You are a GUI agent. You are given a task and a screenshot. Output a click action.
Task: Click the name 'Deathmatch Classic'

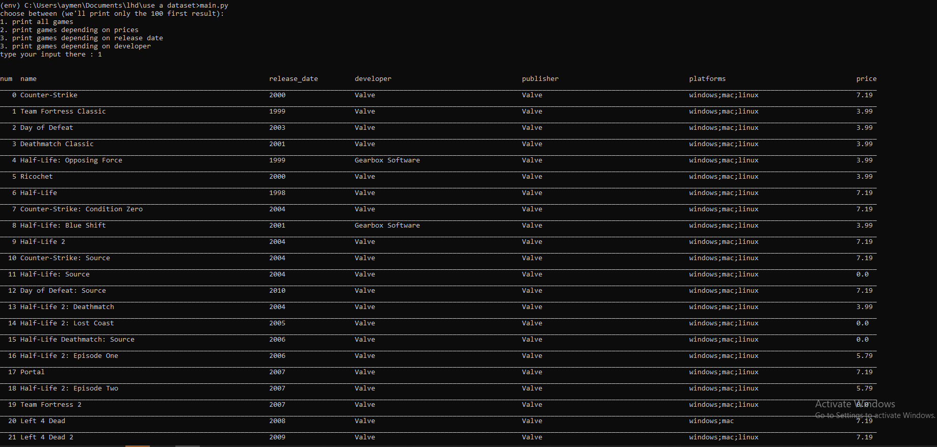(57, 144)
